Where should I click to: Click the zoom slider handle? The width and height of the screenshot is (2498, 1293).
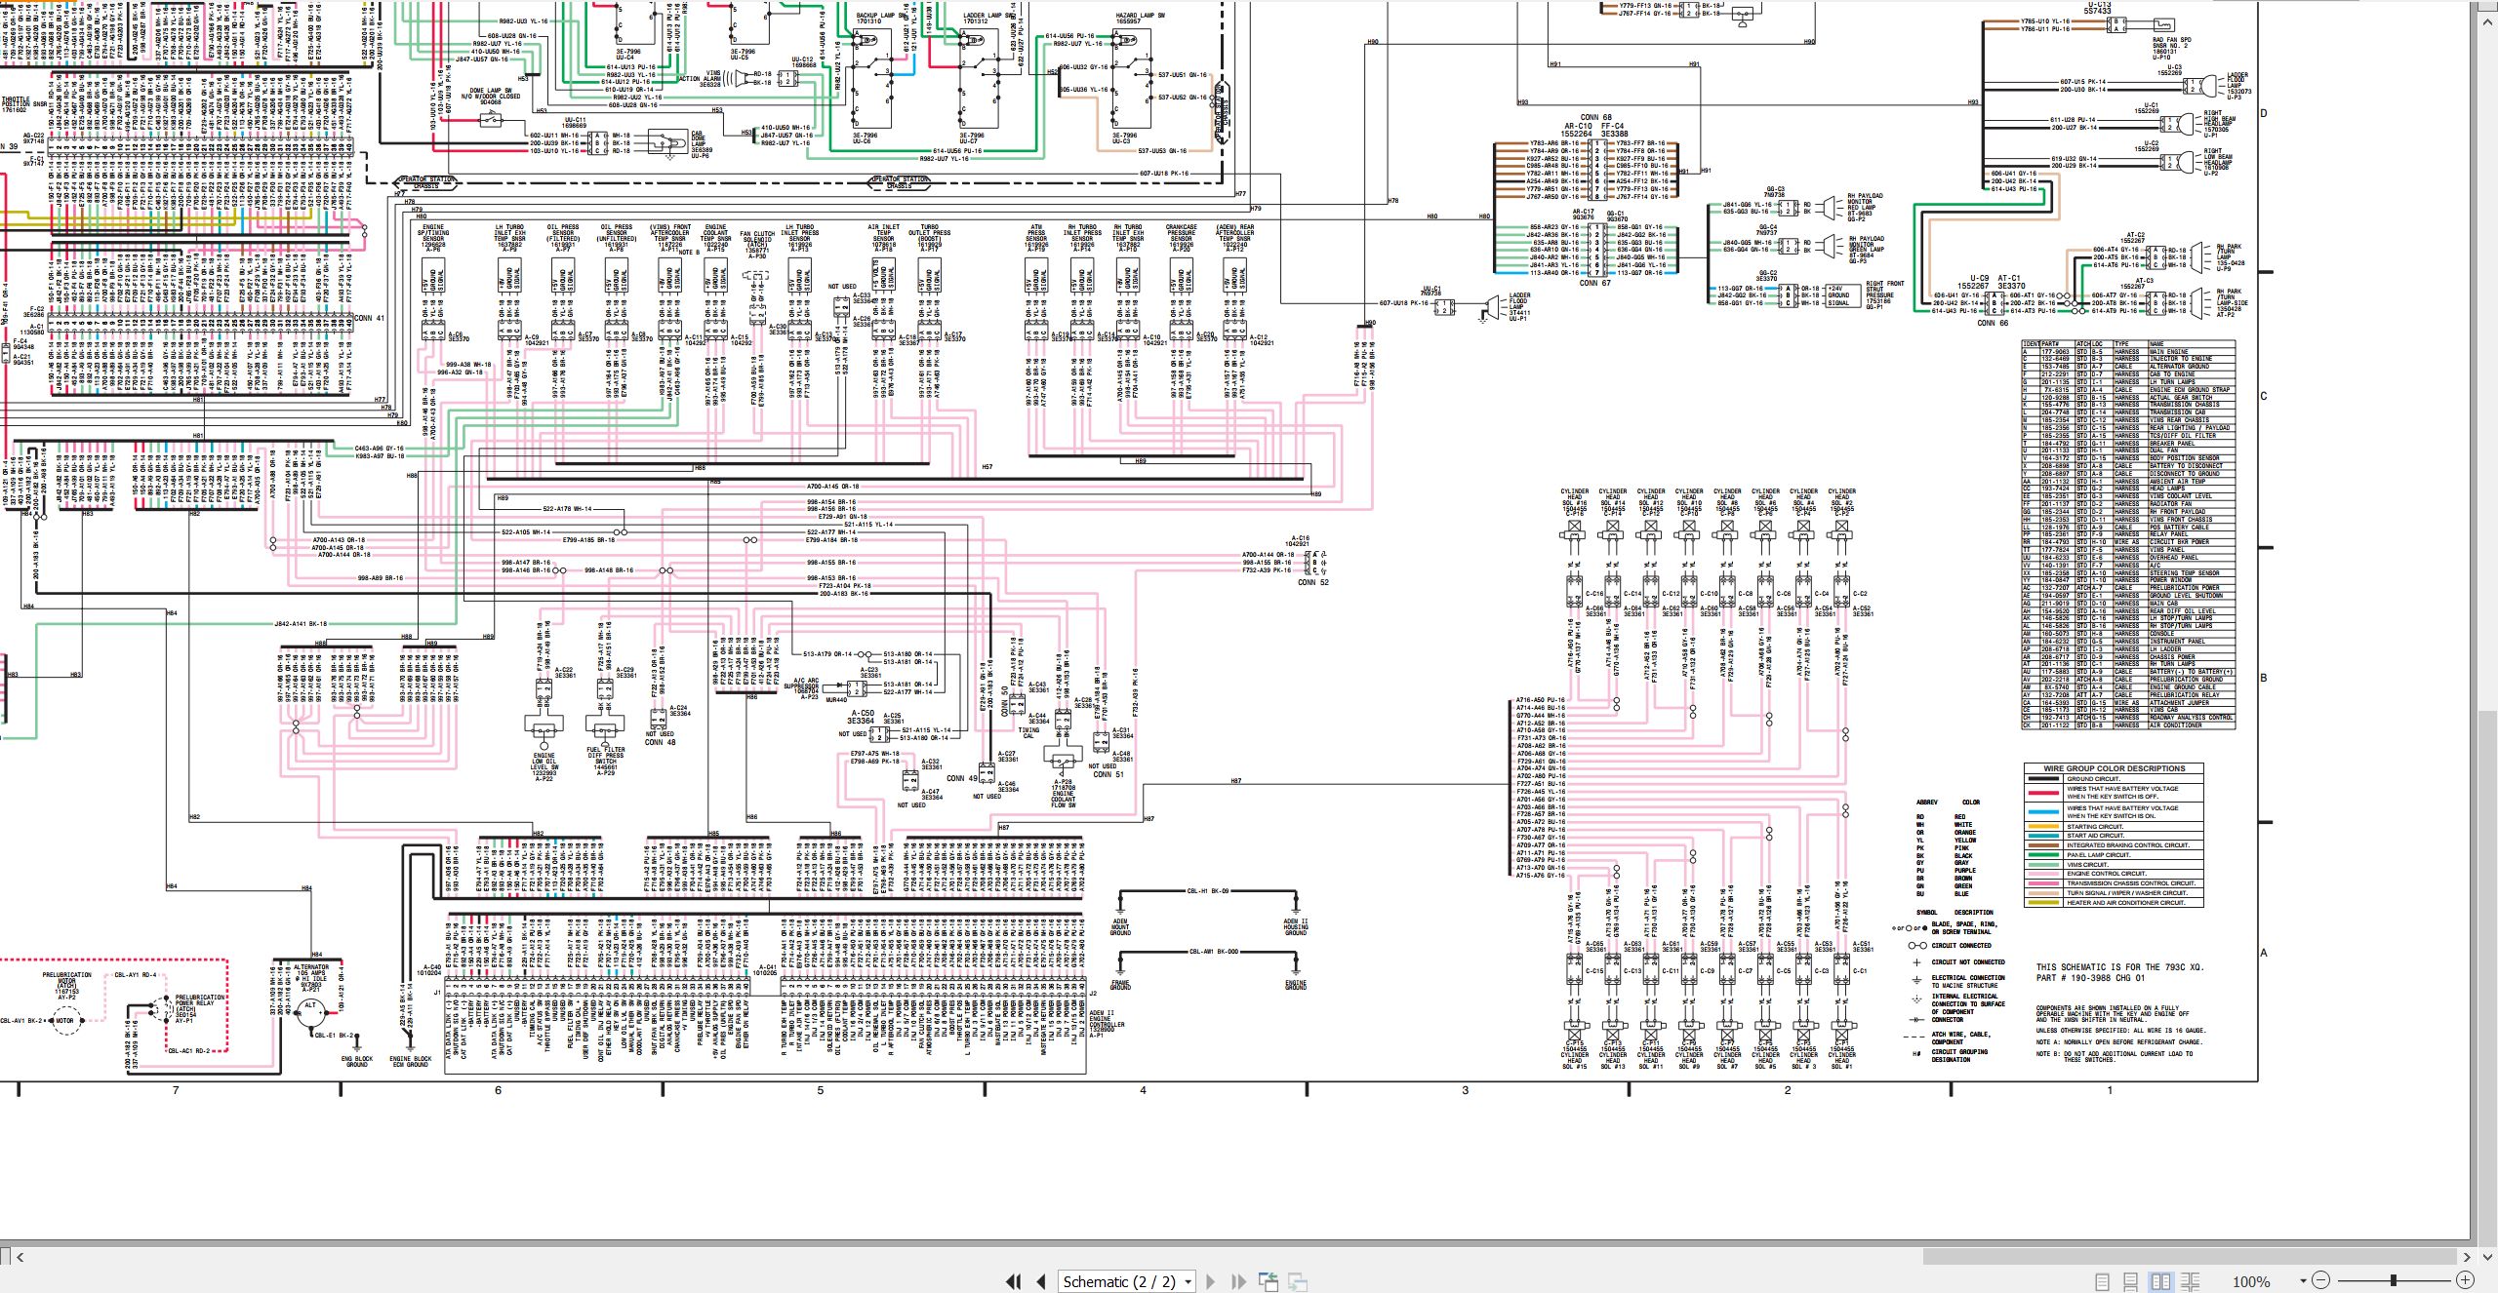(2394, 1280)
